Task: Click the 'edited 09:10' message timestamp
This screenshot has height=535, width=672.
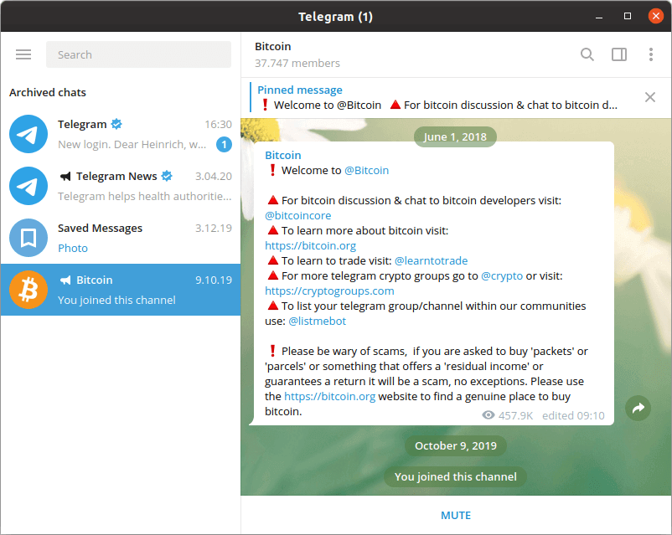Action: (x=573, y=415)
